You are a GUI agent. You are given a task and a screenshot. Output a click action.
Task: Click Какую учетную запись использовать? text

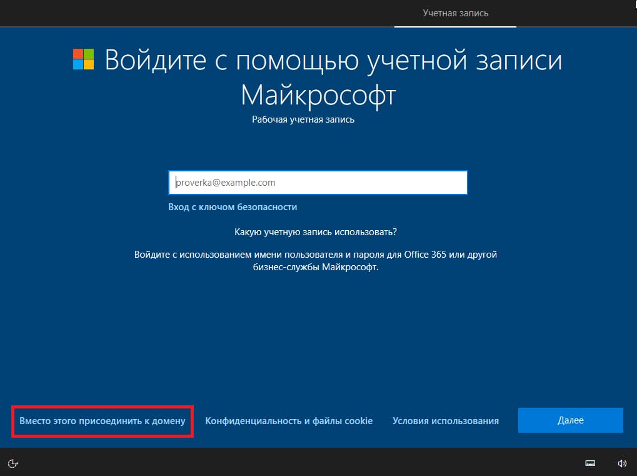[x=316, y=232]
